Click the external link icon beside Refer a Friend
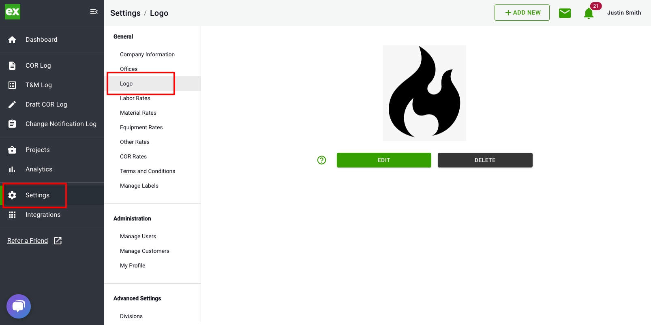This screenshot has height=325, width=651. pos(58,241)
